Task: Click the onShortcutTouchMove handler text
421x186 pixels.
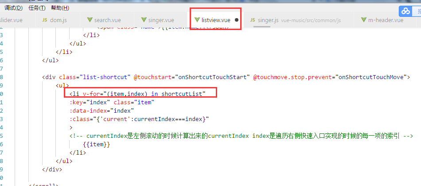Action: 371,77
